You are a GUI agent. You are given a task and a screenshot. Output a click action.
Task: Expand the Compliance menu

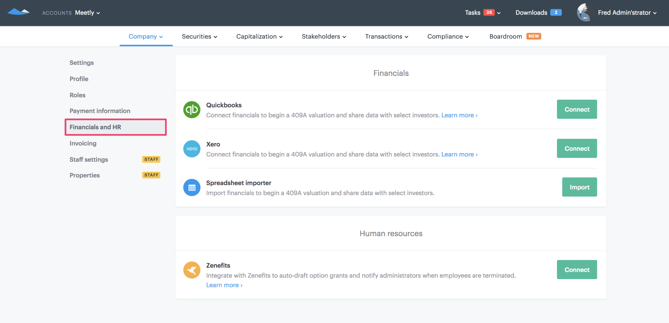coord(448,36)
